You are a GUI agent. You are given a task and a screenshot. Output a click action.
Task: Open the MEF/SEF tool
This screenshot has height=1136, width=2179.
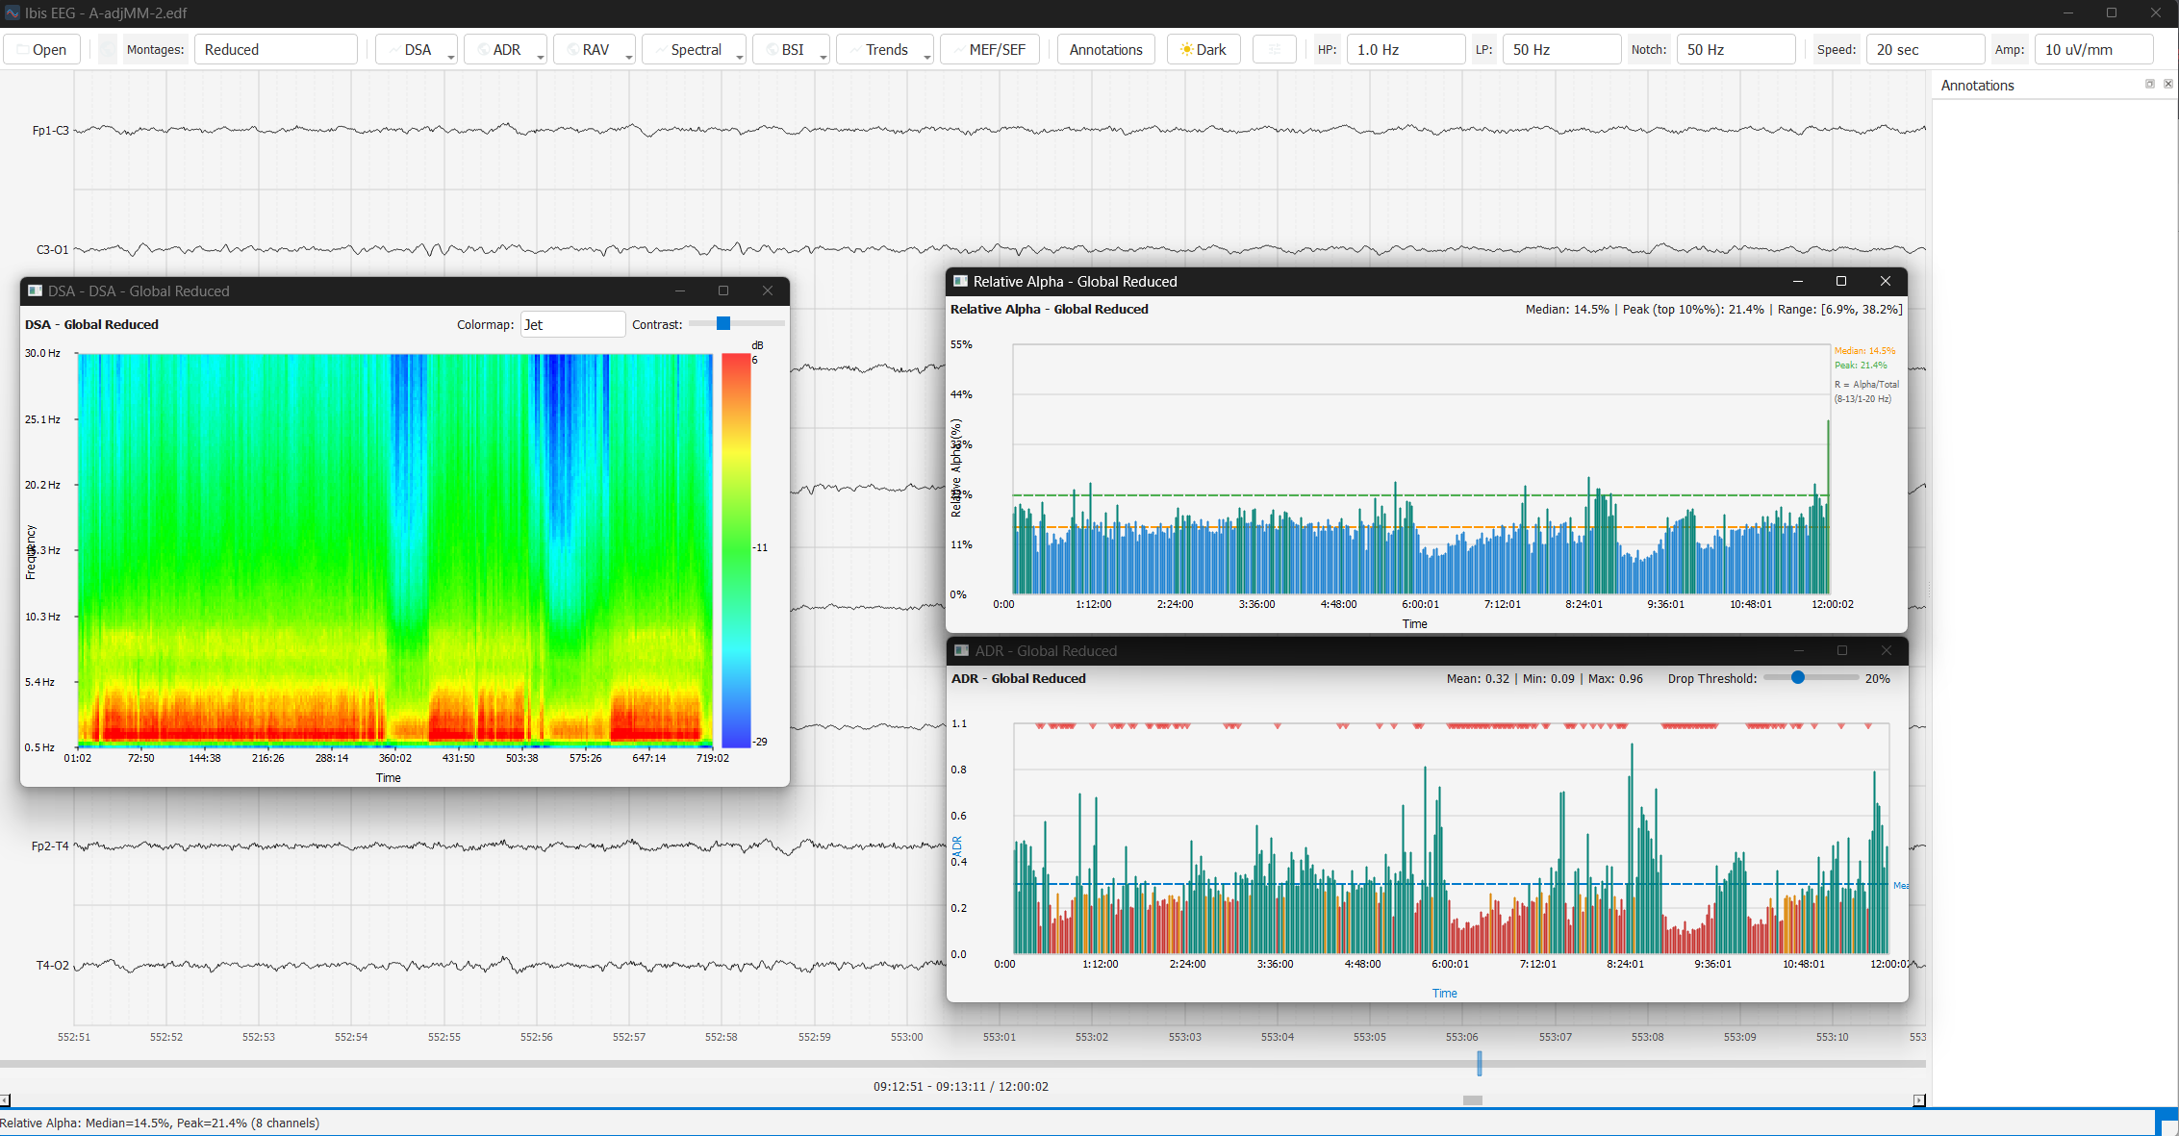pyautogui.click(x=989, y=49)
